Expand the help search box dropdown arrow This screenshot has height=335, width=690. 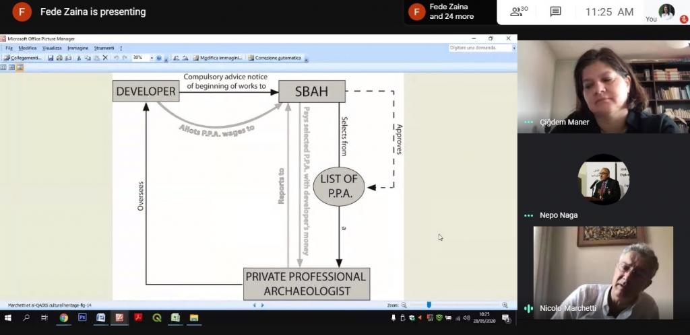click(514, 48)
